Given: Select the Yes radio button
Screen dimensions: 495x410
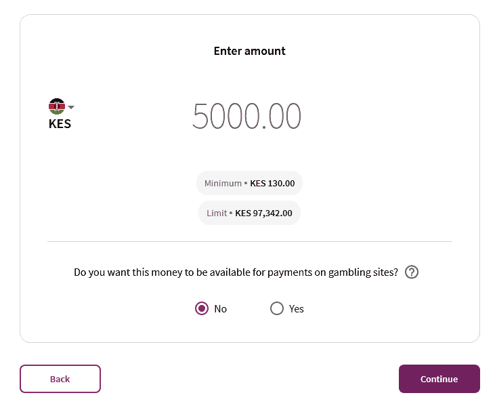Looking at the screenshot, I should coord(277,308).
